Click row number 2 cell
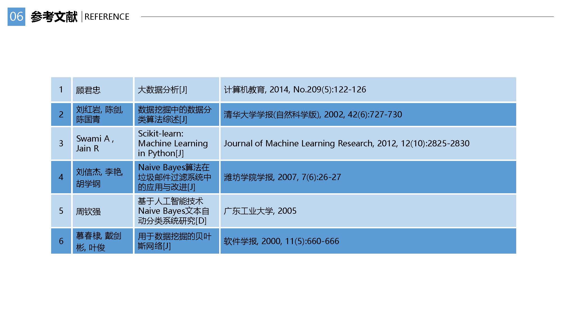The width and height of the screenshot is (562, 316). pyautogui.click(x=61, y=114)
